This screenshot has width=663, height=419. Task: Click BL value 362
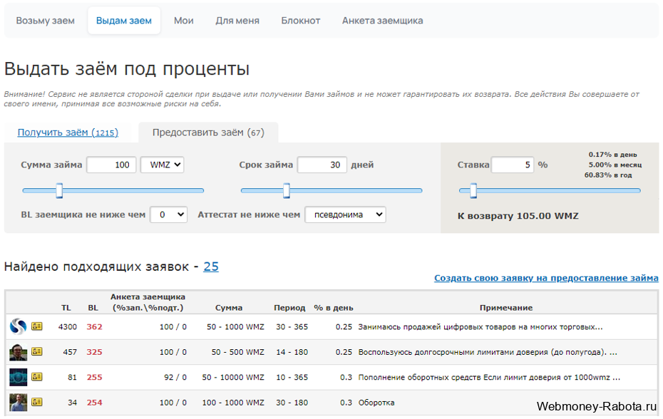pyautogui.click(x=94, y=326)
